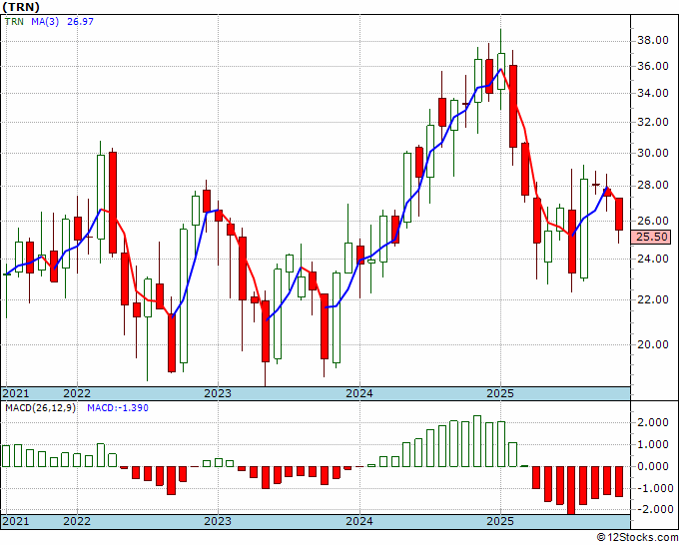679x545 pixels.
Task: Click the MACD:-1.390 value readout
Action: (118, 408)
